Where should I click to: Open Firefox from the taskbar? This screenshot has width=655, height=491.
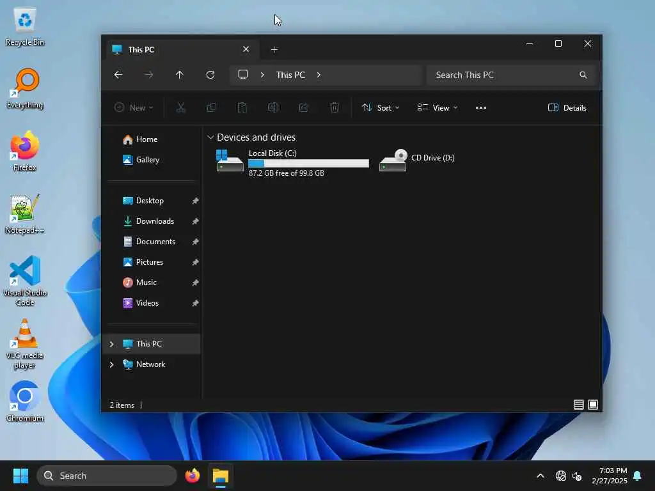click(192, 476)
